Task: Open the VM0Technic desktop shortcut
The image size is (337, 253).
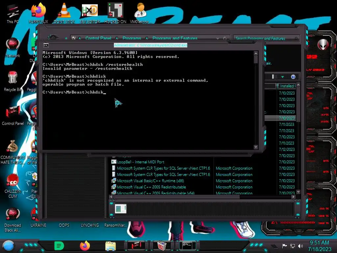Action: [141, 13]
